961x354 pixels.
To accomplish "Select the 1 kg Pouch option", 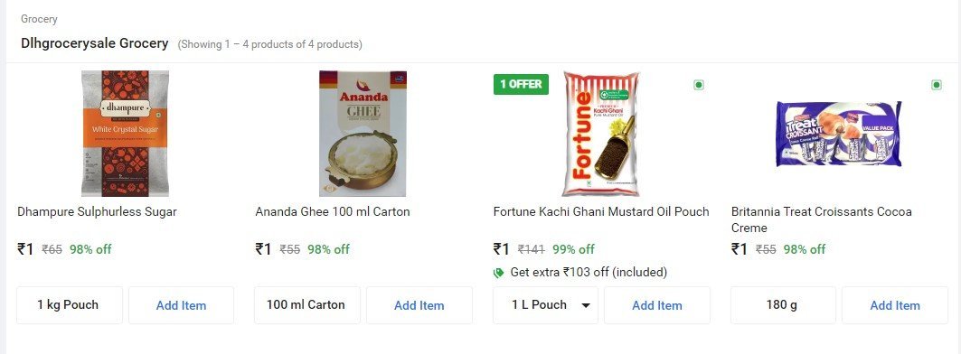I will point(70,305).
